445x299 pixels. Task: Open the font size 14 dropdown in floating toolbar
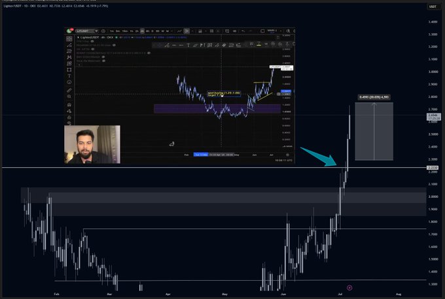(266, 44)
